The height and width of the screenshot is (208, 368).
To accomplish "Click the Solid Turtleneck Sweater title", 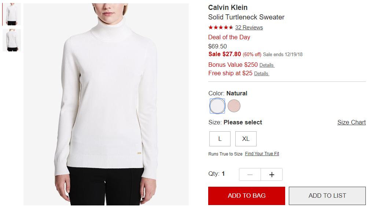I will click(246, 17).
